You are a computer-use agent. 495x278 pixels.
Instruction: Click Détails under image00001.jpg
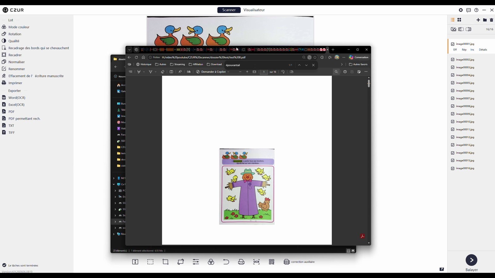(x=483, y=50)
